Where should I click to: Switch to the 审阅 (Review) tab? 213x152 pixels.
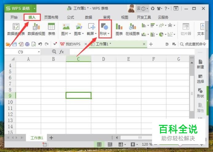point(107,17)
